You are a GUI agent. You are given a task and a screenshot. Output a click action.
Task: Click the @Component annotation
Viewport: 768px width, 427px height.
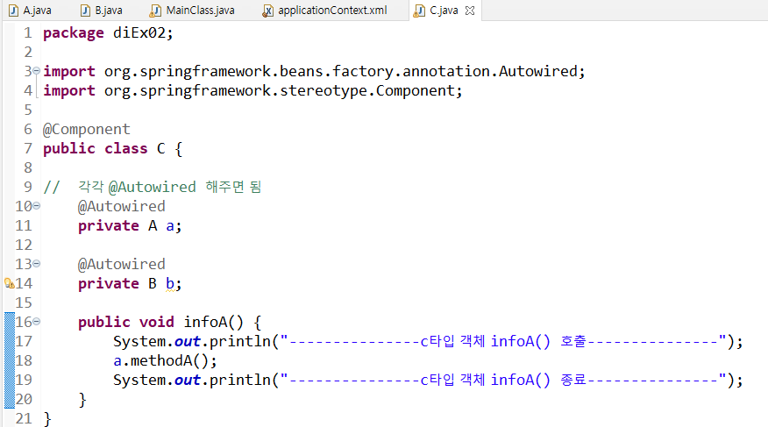pyautogui.click(x=87, y=129)
